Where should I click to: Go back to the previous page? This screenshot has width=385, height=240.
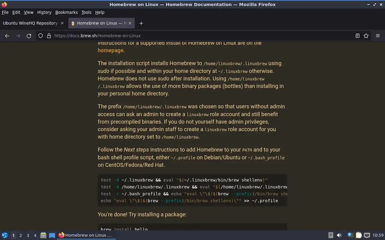coord(7,36)
